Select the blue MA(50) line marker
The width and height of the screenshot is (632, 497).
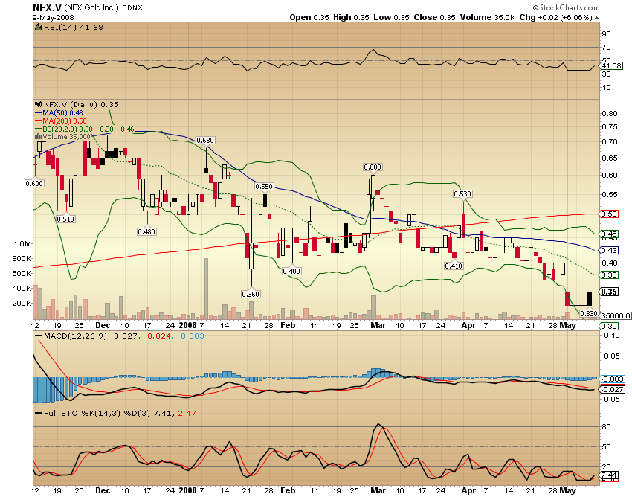37,113
